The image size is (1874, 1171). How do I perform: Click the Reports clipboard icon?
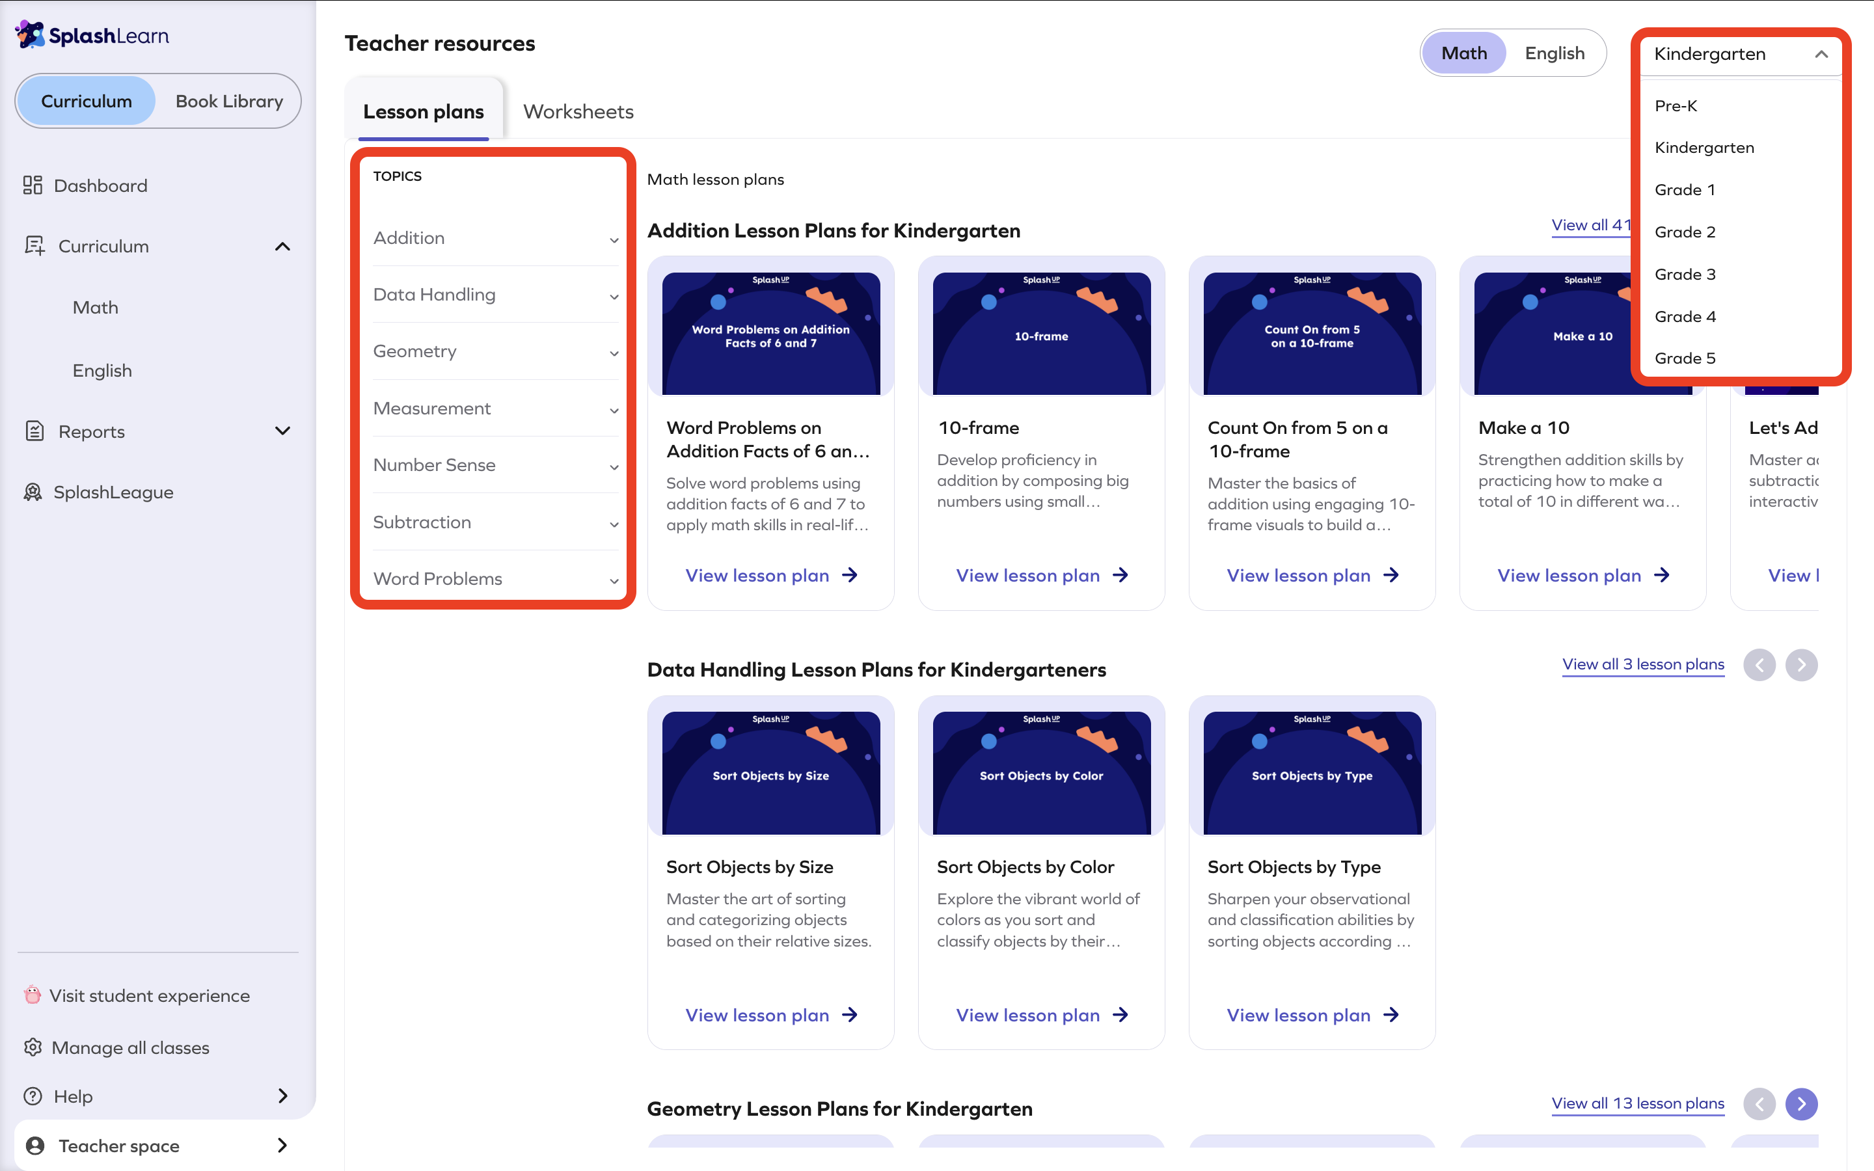click(34, 431)
